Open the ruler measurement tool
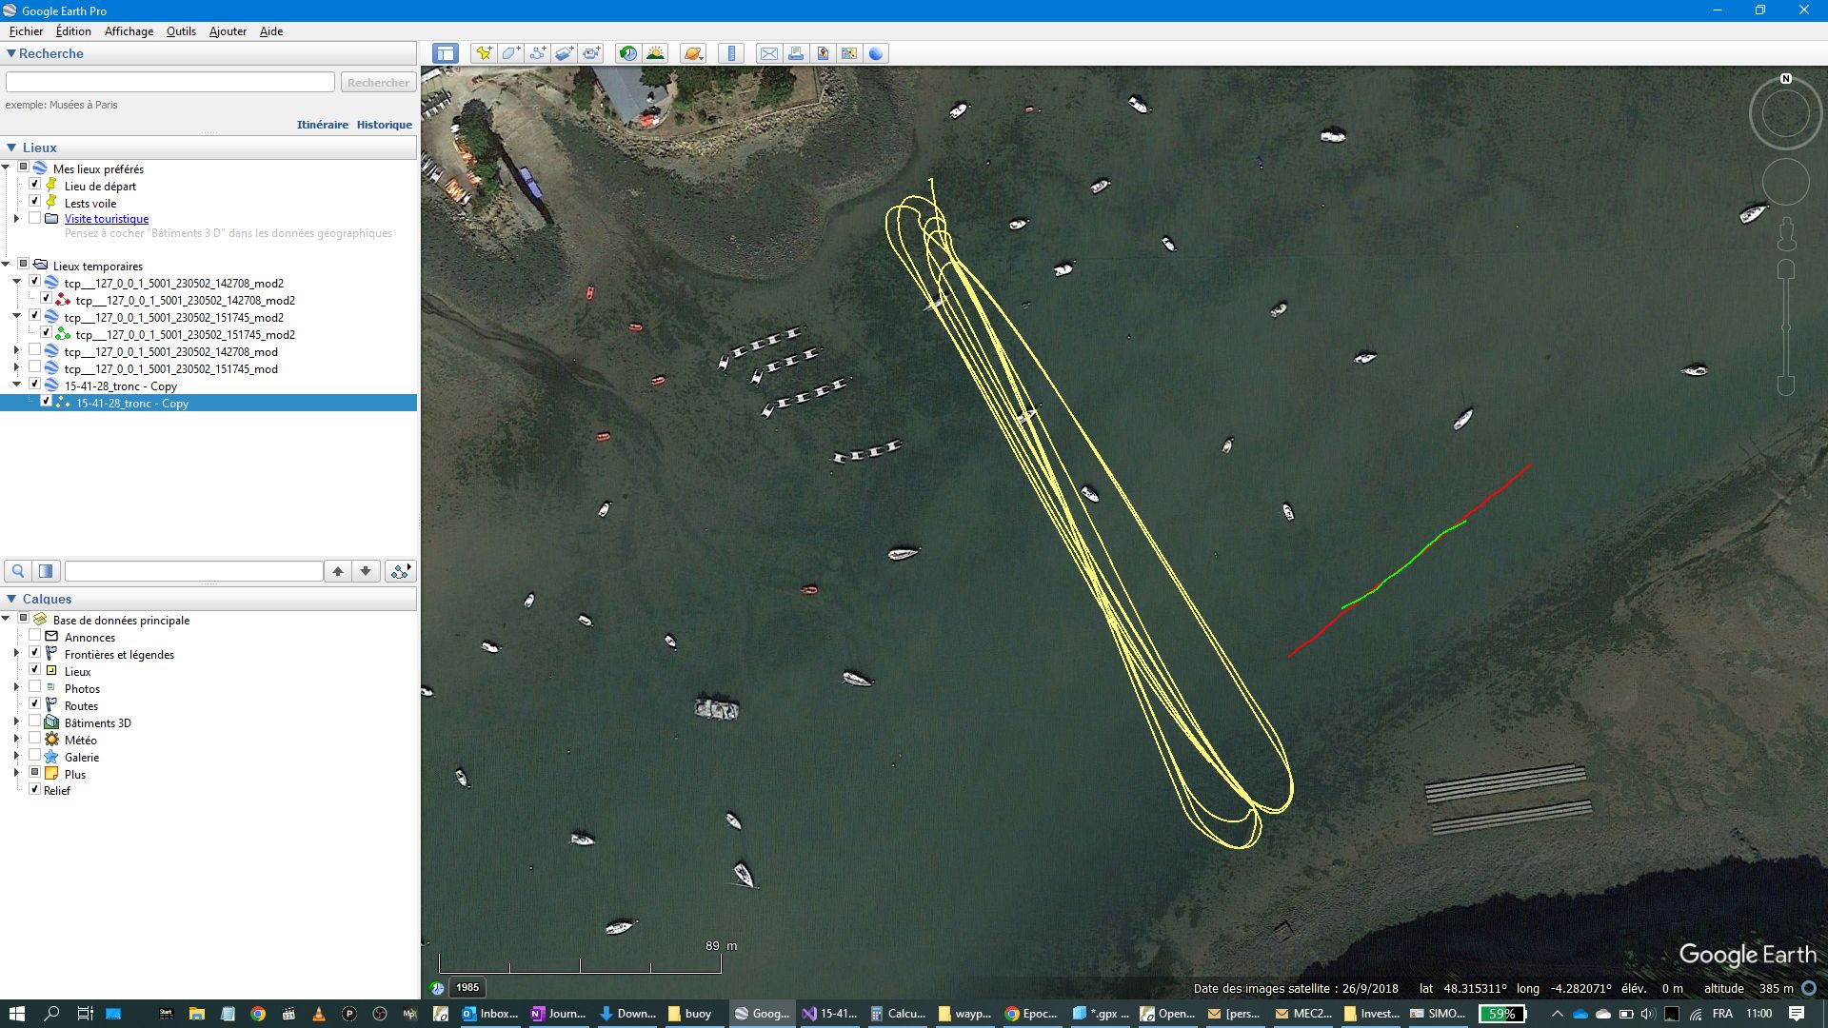Image resolution: width=1828 pixels, height=1028 pixels. pyautogui.click(x=731, y=53)
